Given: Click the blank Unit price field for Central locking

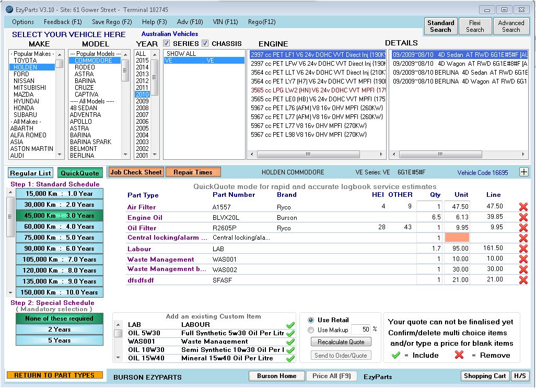Looking at the screenshot, I should pyautogui.click(x=457, y=238).
